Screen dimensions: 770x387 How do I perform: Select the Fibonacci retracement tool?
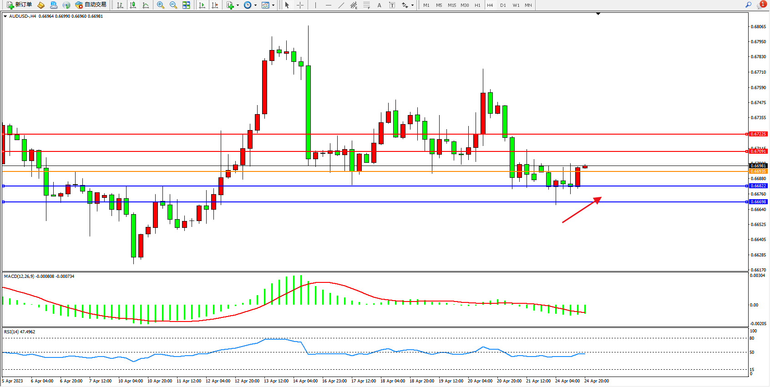click(x=366, y=5)
